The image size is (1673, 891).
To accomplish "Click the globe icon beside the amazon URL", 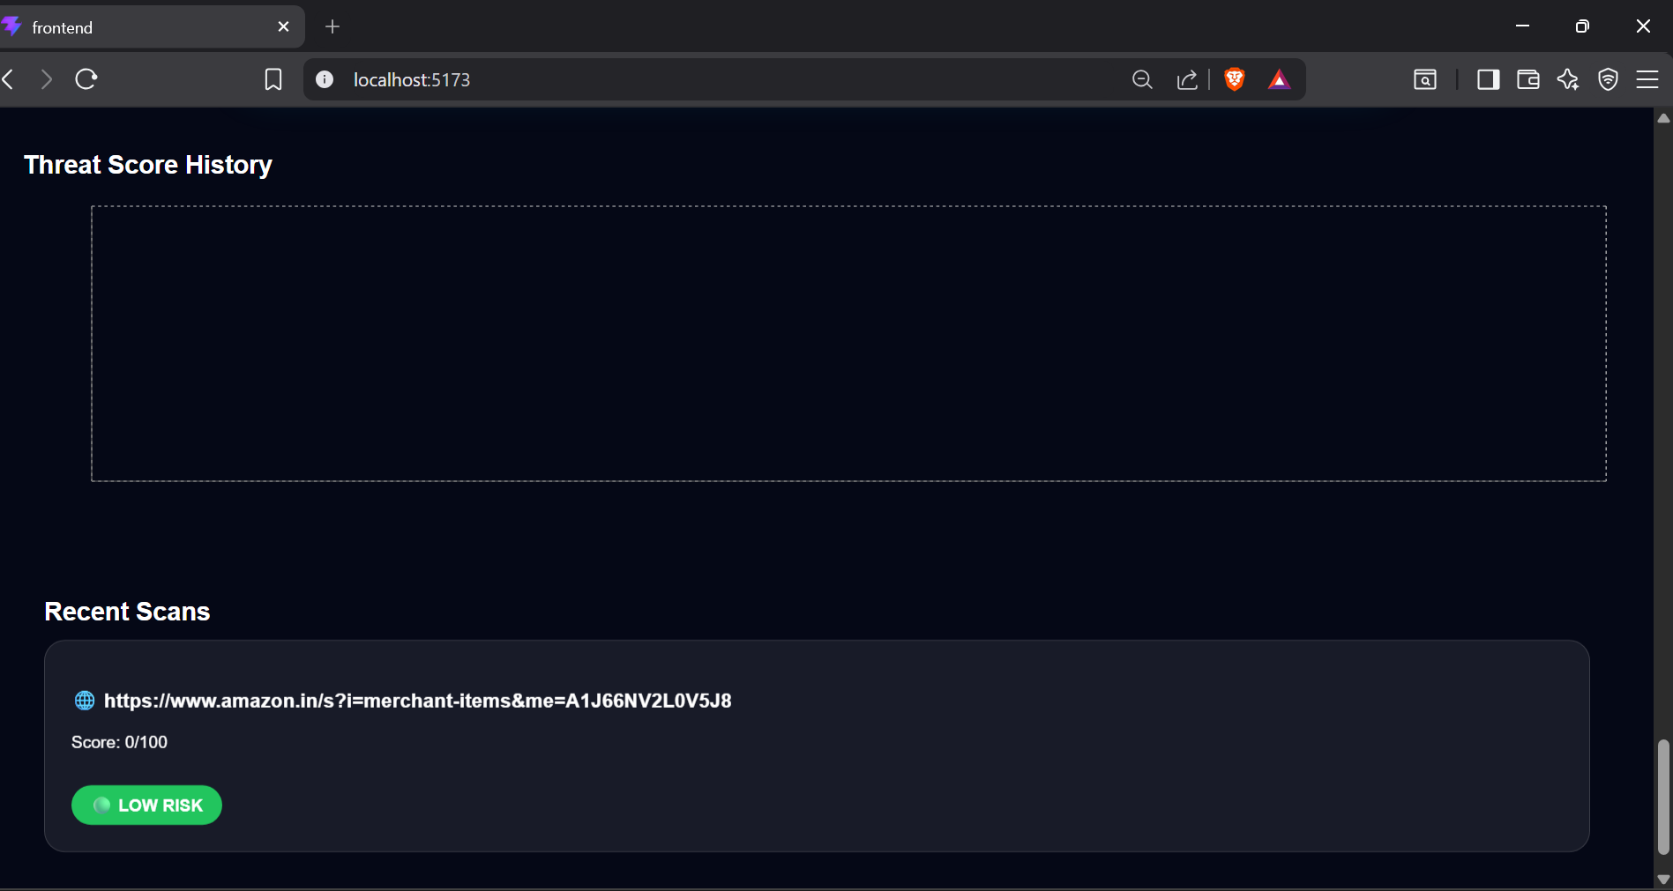I will pos(85,701).
